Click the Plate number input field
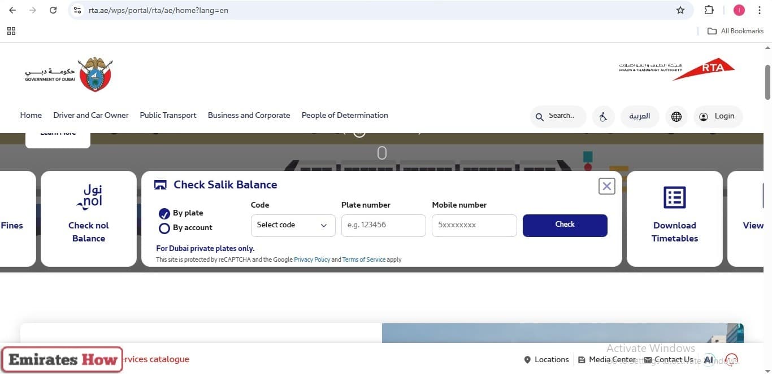This screenshot has height=374, width=772. pos(384,225)
